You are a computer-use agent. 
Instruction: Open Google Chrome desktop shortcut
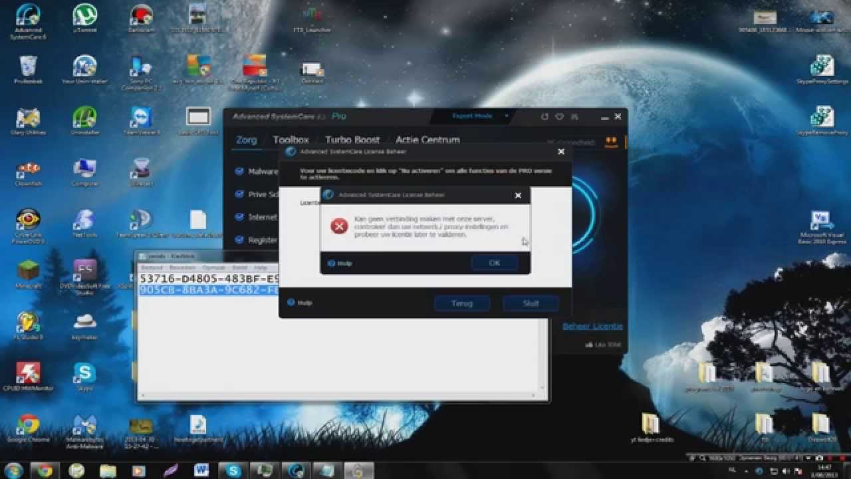28,427
